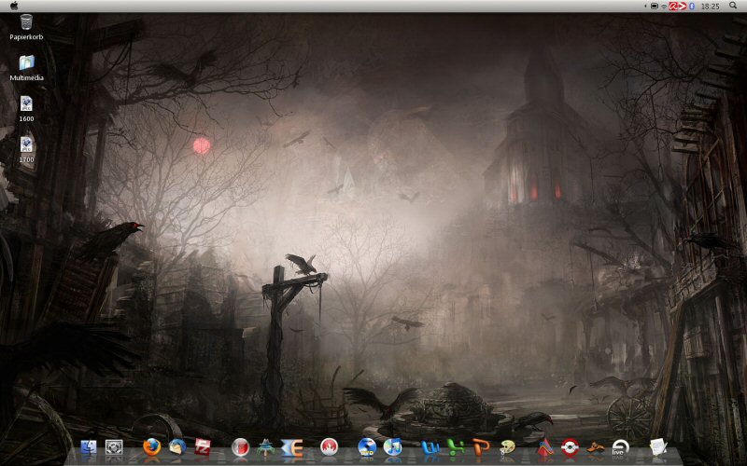The width and height of the screenshot is (747, 466).
Task: Open the DVD player dock icon
Action: 367,447
